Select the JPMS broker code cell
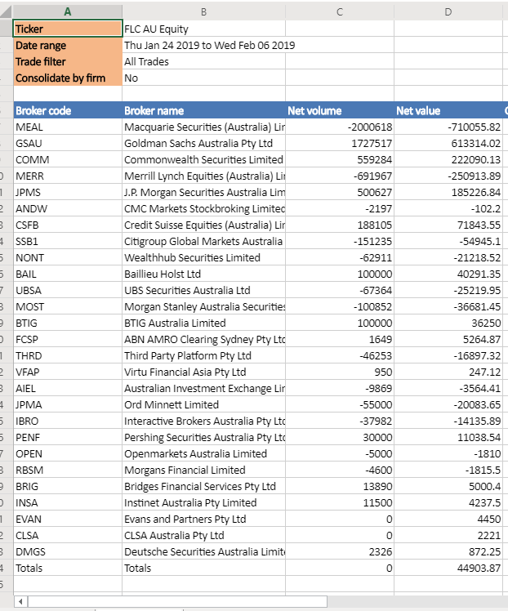508x611 pixels. (x=68, y=193)
